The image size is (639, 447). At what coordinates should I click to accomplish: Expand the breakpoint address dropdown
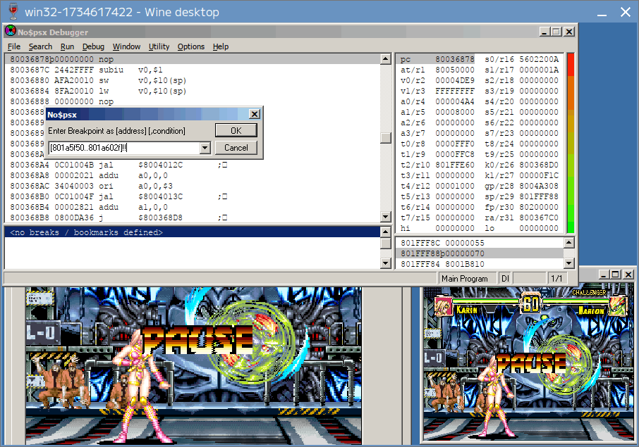click(x=205, y=148)
